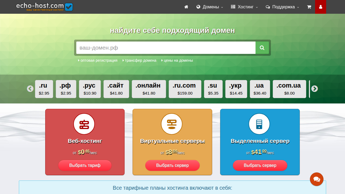Click the $0.46/мес price text
345x194 pixels.
click(x=85, y=152)
